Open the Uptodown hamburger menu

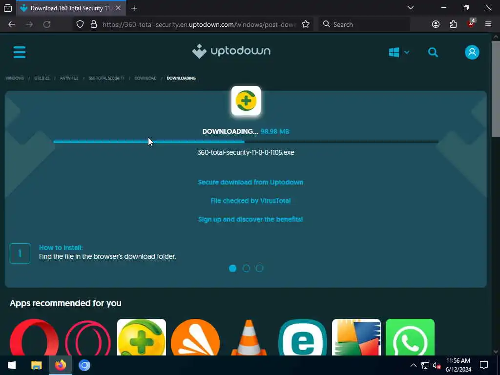click(20, 52)
